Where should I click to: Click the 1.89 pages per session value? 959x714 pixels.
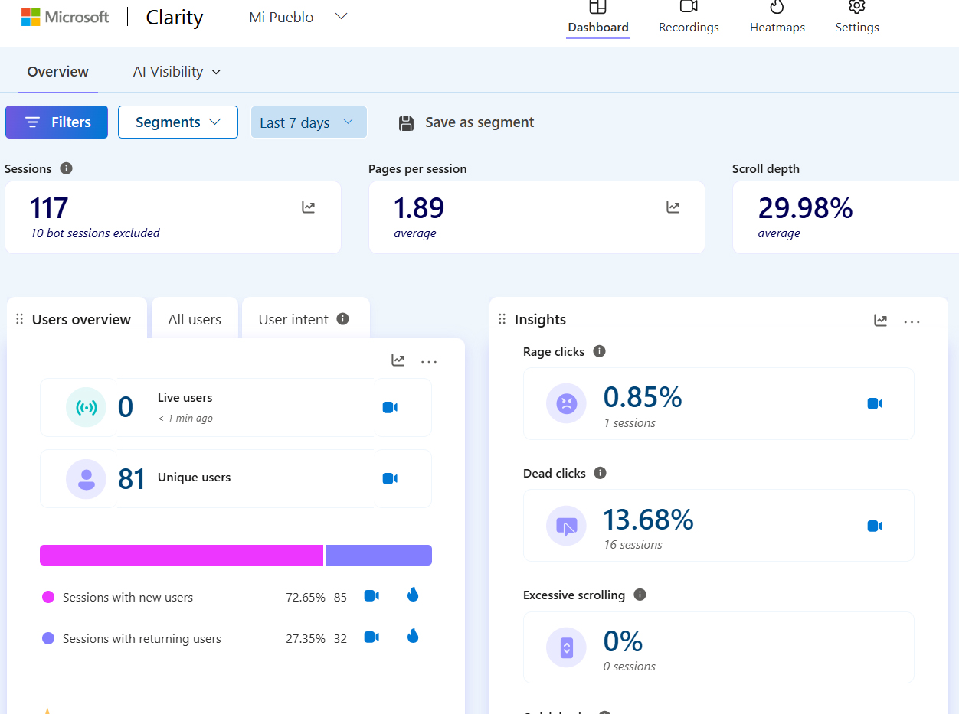[419, 207]
